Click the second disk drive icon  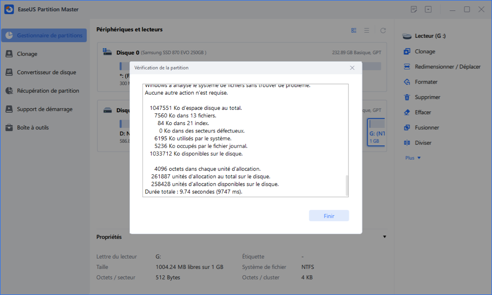[x=108, y=110]
